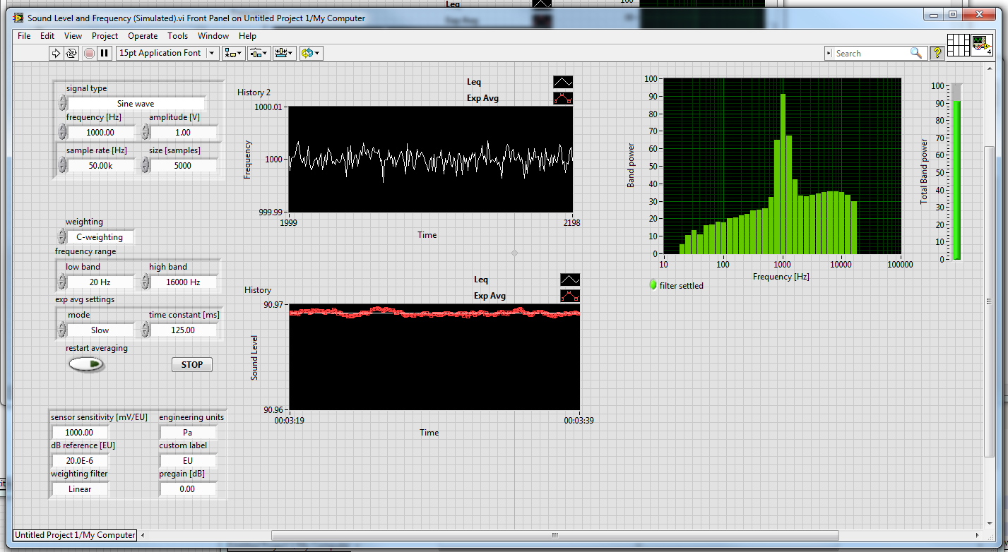Viewport: 1008px width, 552px height.
Task: Toggle the restart averaging switch
Action: coord(86,364)
